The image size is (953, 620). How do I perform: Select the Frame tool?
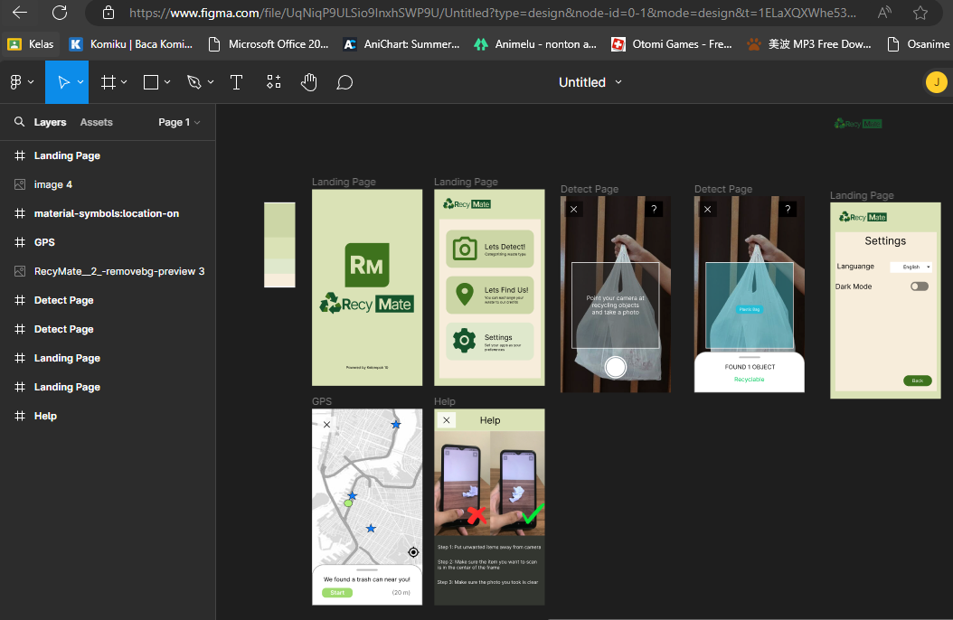108,82
